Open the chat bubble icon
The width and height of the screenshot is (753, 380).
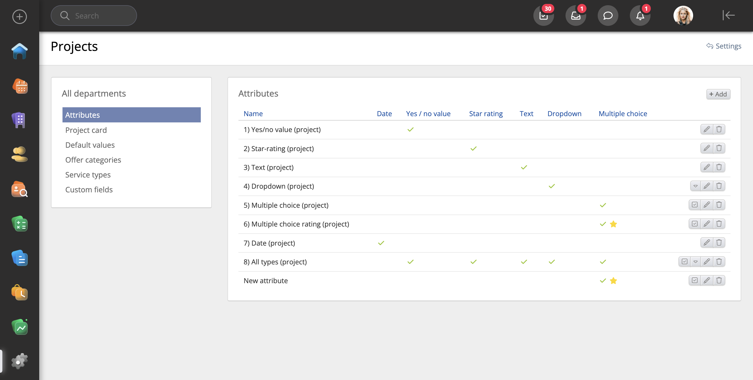pos(607,16)
